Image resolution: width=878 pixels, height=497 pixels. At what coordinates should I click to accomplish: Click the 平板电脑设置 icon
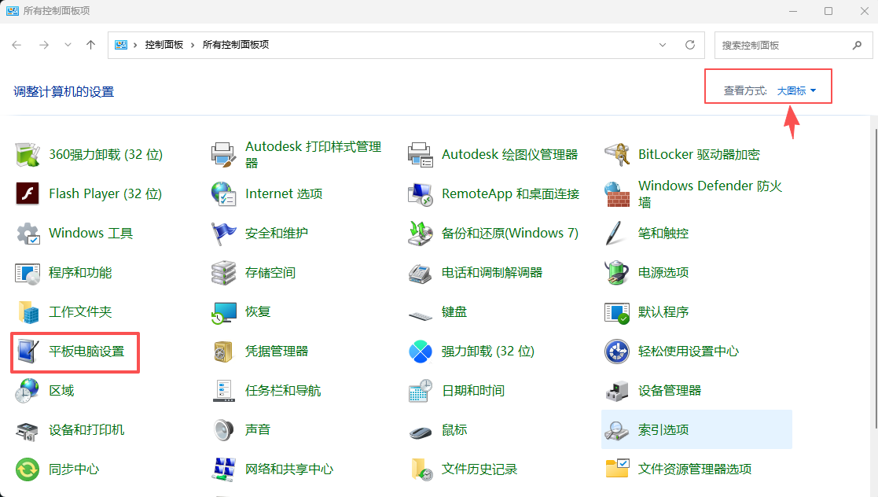point(28,352)
